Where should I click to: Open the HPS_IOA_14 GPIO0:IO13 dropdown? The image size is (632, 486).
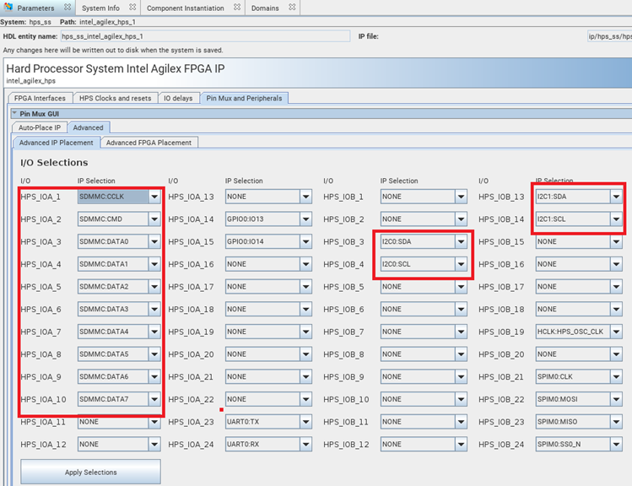point(305,219)
